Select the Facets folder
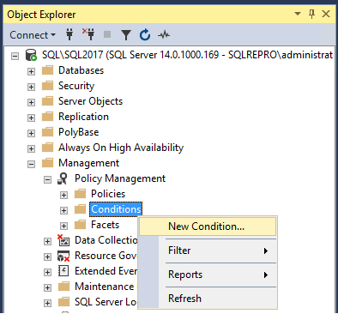 pos(105,225)
